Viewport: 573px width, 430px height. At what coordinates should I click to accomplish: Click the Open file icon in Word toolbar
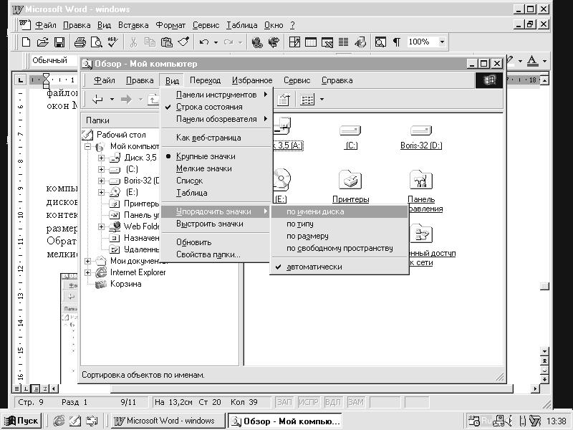pyautogui.click(x=42, y=42)
